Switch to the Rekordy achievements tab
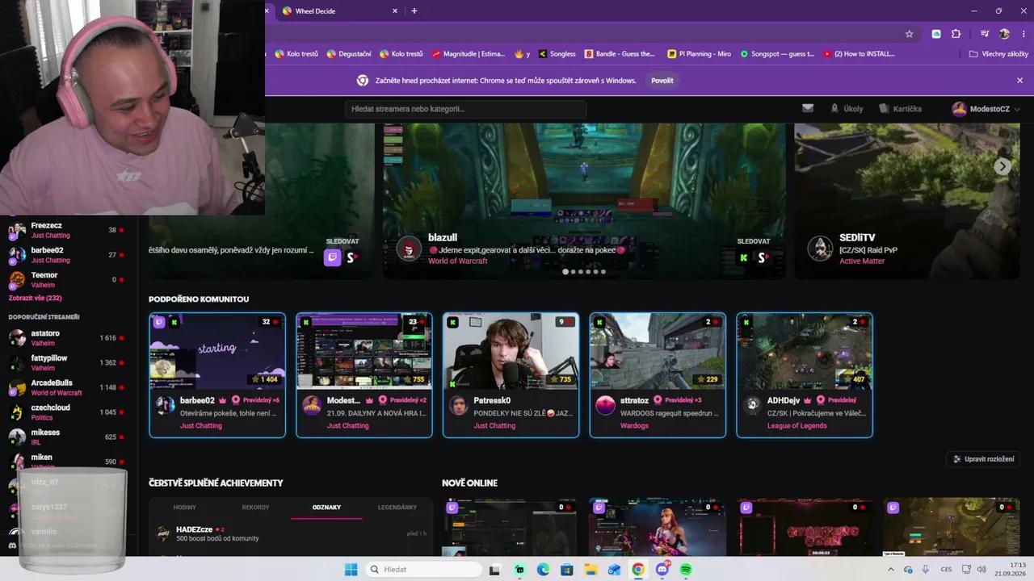 pyautogui.click(x=255, y=508)
